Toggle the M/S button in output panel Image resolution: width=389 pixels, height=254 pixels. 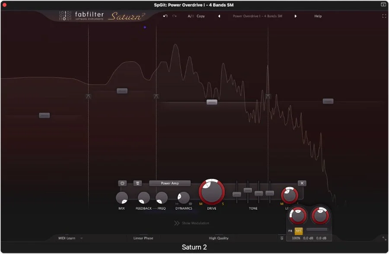[x=298, y=231]
